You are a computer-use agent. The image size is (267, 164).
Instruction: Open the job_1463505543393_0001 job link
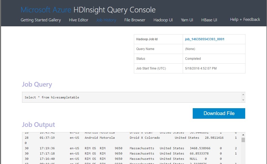click(x=205, y=39)
